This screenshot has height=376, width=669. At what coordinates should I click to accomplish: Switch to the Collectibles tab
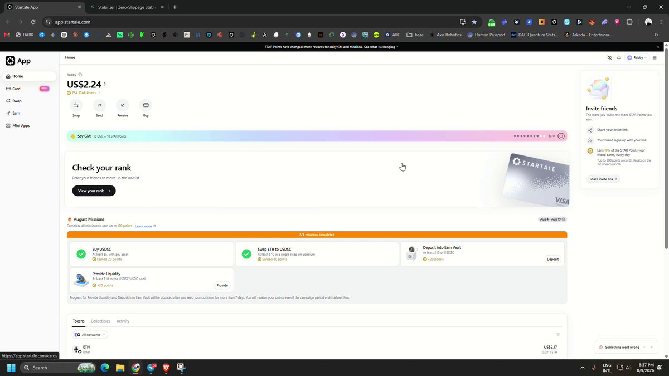100,321
